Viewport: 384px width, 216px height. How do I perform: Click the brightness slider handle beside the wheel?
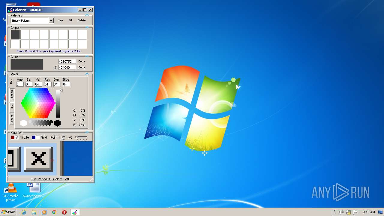(61, 90)
